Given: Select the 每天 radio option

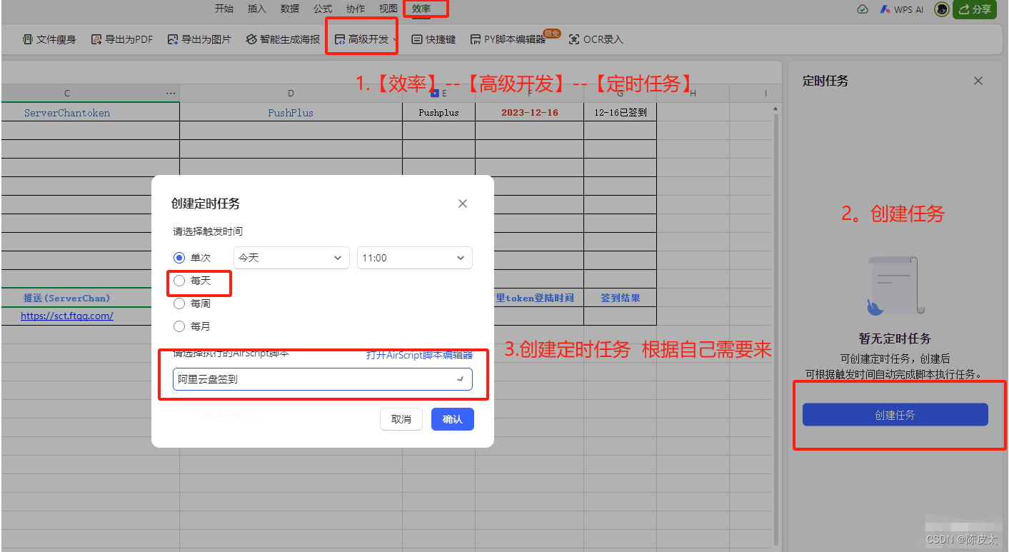Looking at the screenshot, I should tap(179, 281).
